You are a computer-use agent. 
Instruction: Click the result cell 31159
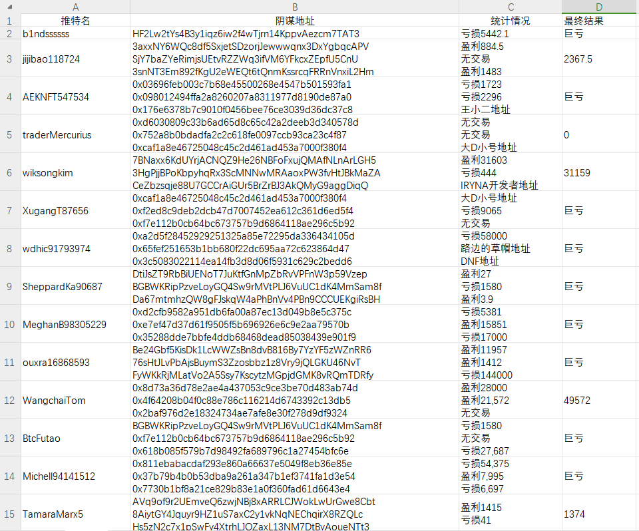(598, 172)
